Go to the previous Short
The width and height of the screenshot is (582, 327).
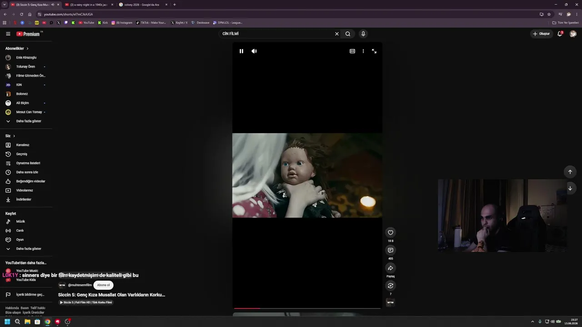coord(570,172)
